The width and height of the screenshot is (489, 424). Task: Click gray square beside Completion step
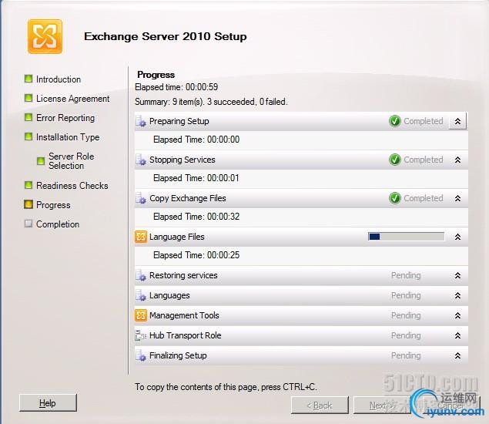pyautogui.click(x=28, y=224)
